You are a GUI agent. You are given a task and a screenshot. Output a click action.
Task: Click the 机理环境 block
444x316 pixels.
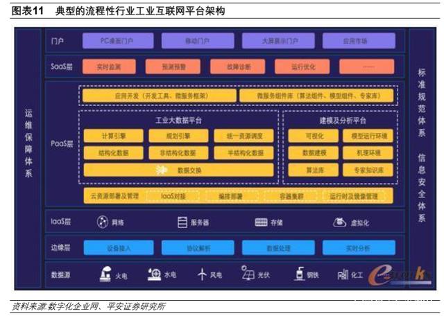pyautogui.click(x=368, y=152)
